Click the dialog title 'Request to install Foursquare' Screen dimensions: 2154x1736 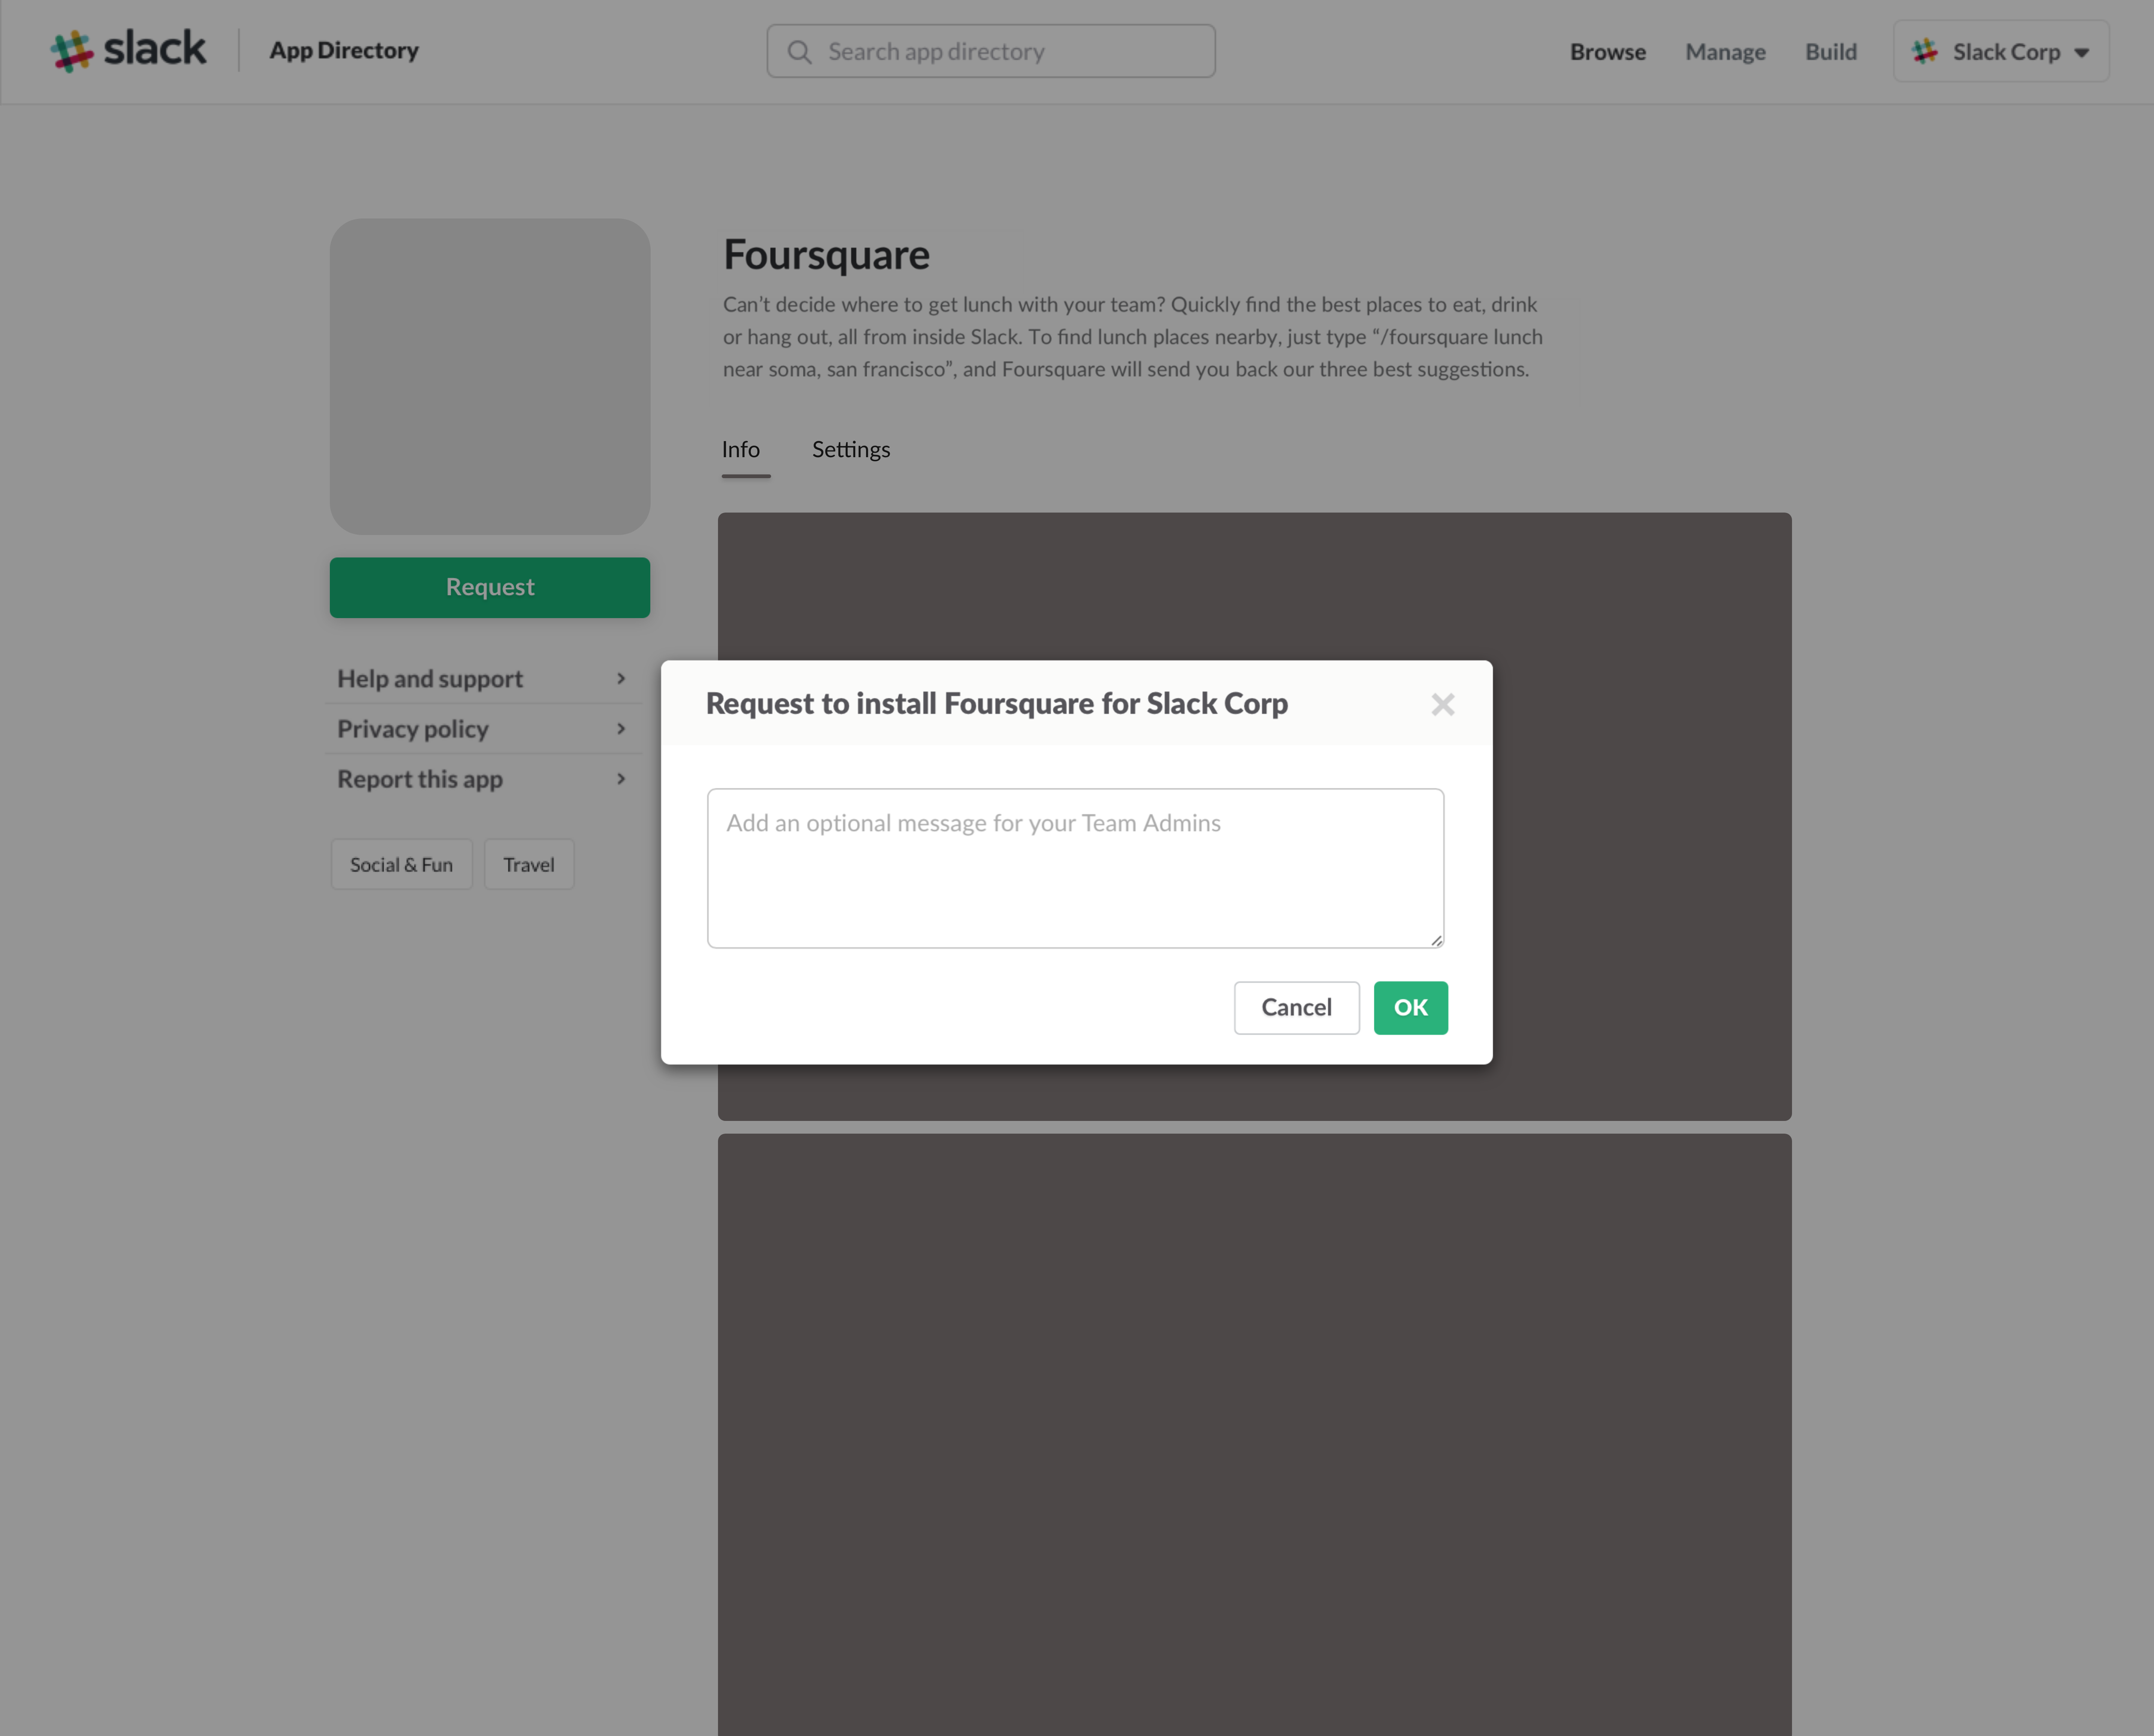[x=997, y=704]
